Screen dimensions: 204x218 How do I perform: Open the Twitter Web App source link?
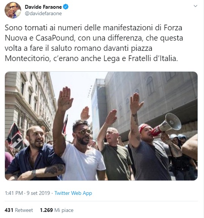[x=73, y=193]
